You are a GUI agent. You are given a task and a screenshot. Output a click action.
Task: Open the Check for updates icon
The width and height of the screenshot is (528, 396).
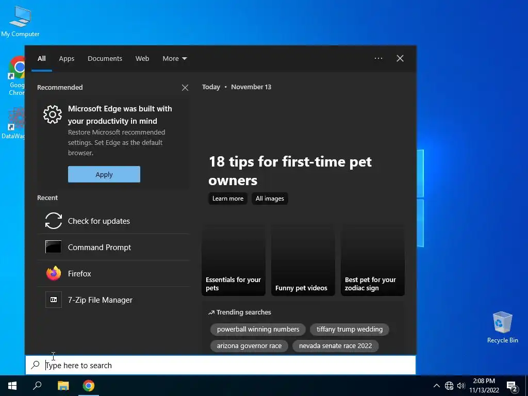[x=54, y=221]
